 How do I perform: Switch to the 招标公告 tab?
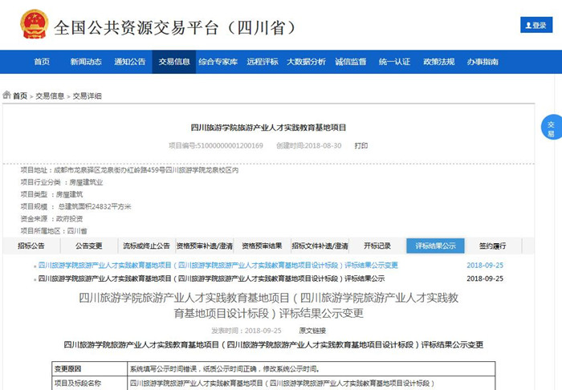[31, 246]
